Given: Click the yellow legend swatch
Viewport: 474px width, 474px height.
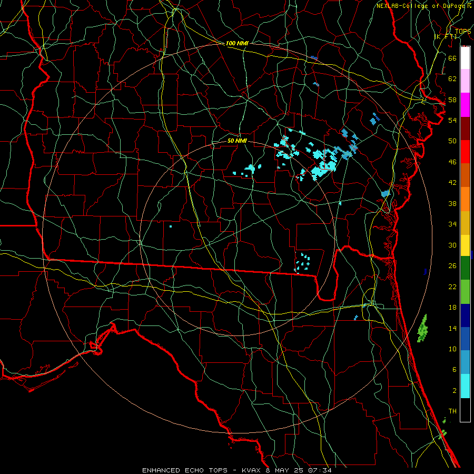Looking at the screenshot, I should pos(465,245).
